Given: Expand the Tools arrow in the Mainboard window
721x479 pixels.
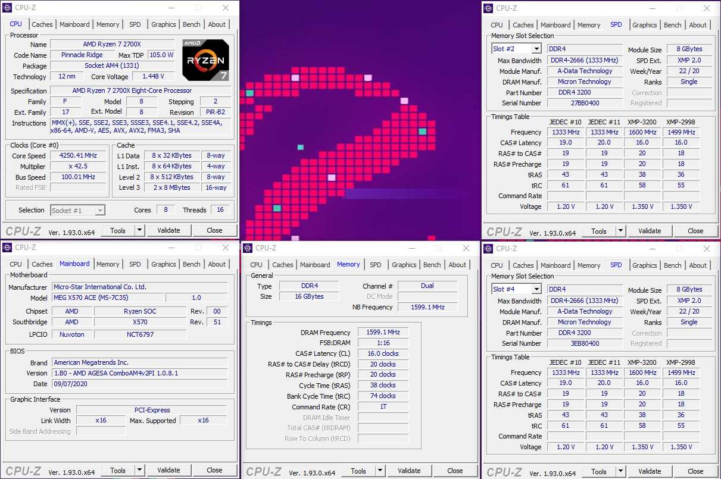Looking at the screenshot, I should tap(139, 470).
